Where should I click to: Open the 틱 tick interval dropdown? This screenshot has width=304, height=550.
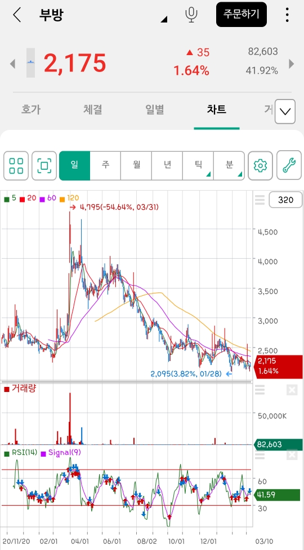click(x=198, y=165)
